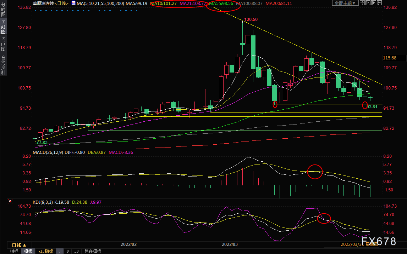Expand the 日线 period selector
The height and width of the screenshot is (254, 407).
click(19, 245)
